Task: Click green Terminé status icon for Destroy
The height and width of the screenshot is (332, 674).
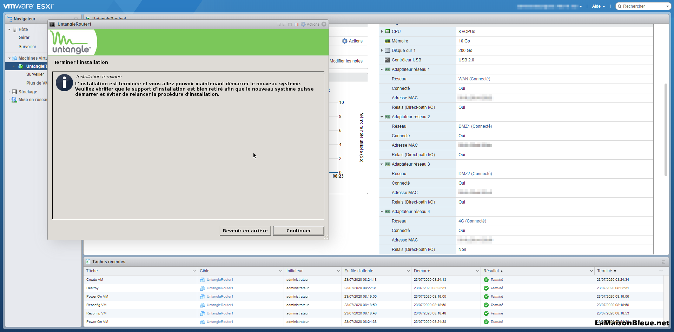Action: [486, 288]
